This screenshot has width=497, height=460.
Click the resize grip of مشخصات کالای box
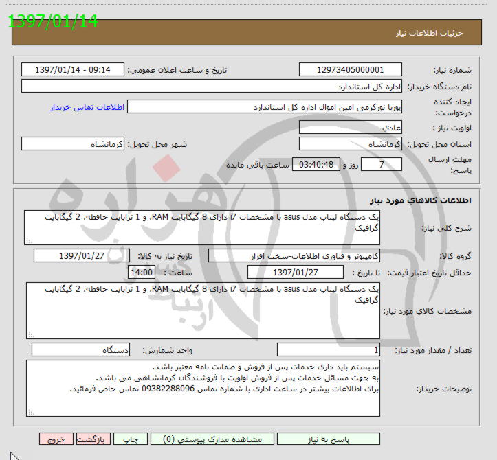[31, 334]
